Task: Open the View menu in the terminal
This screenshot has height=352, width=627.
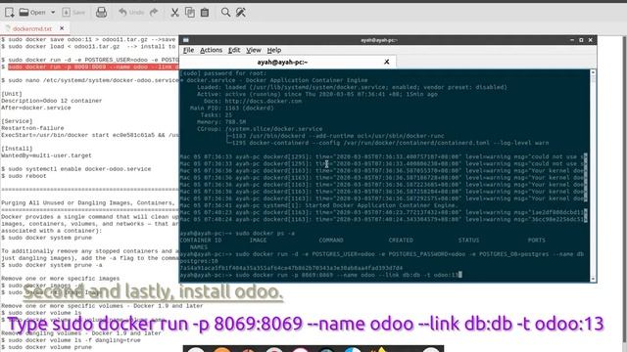Action: [254, 50]
